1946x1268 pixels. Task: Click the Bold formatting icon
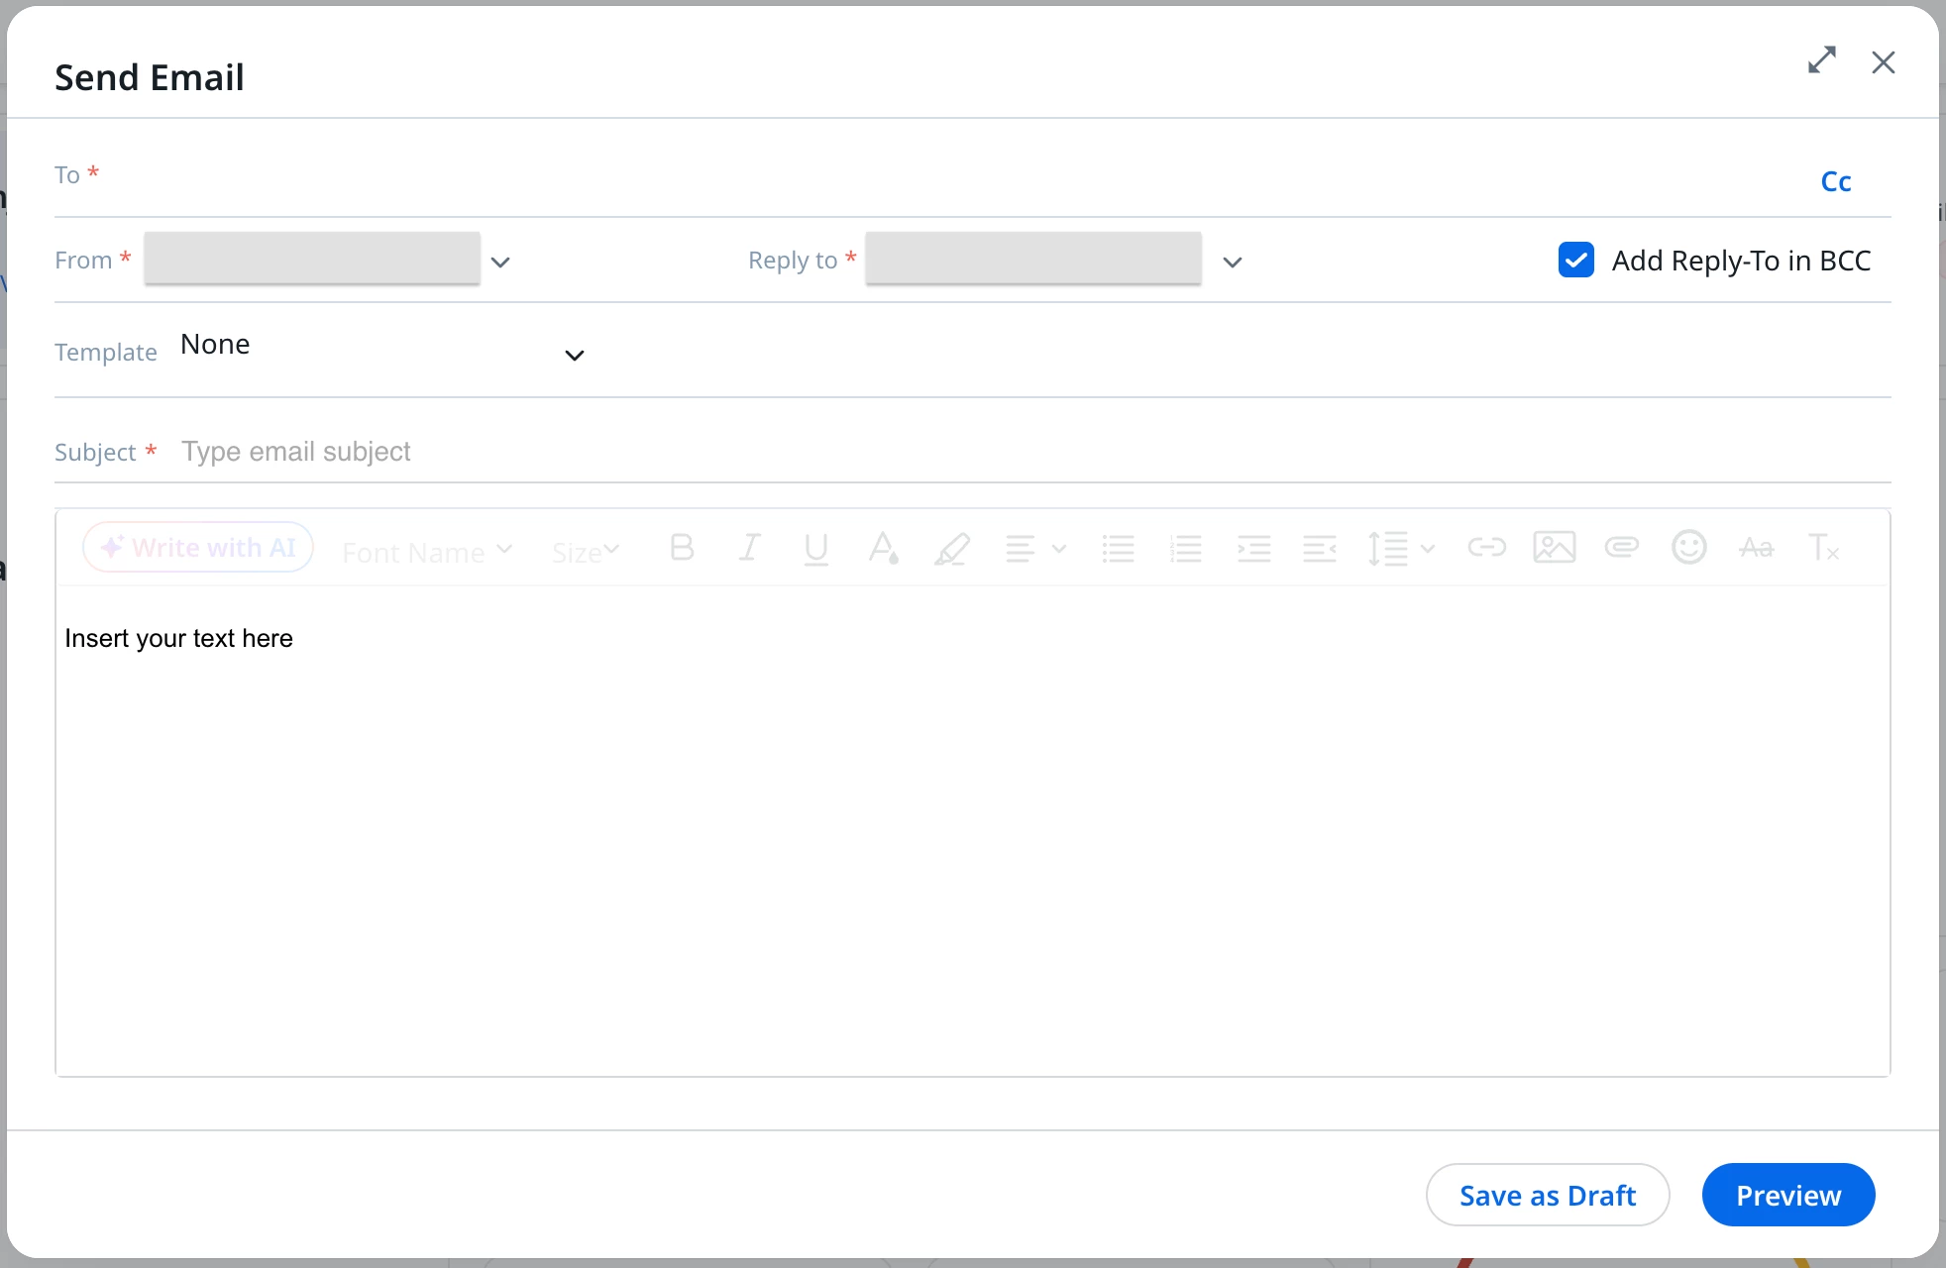pos(682,548)
